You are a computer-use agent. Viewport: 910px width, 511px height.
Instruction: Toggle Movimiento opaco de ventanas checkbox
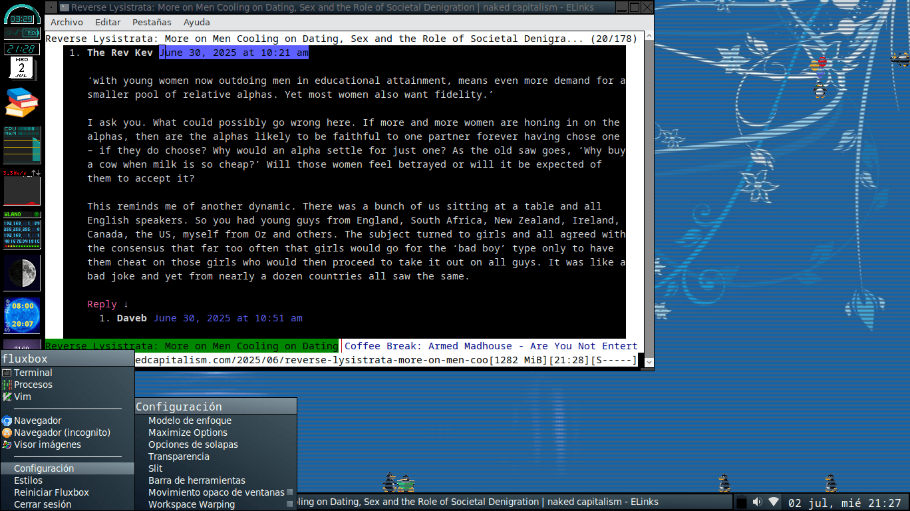click(290, 492)
